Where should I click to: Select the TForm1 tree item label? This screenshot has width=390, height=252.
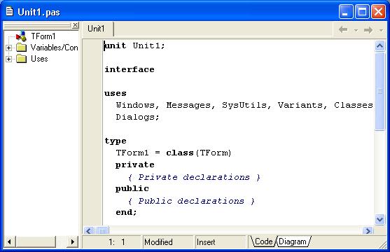click(x=43, y=36)
